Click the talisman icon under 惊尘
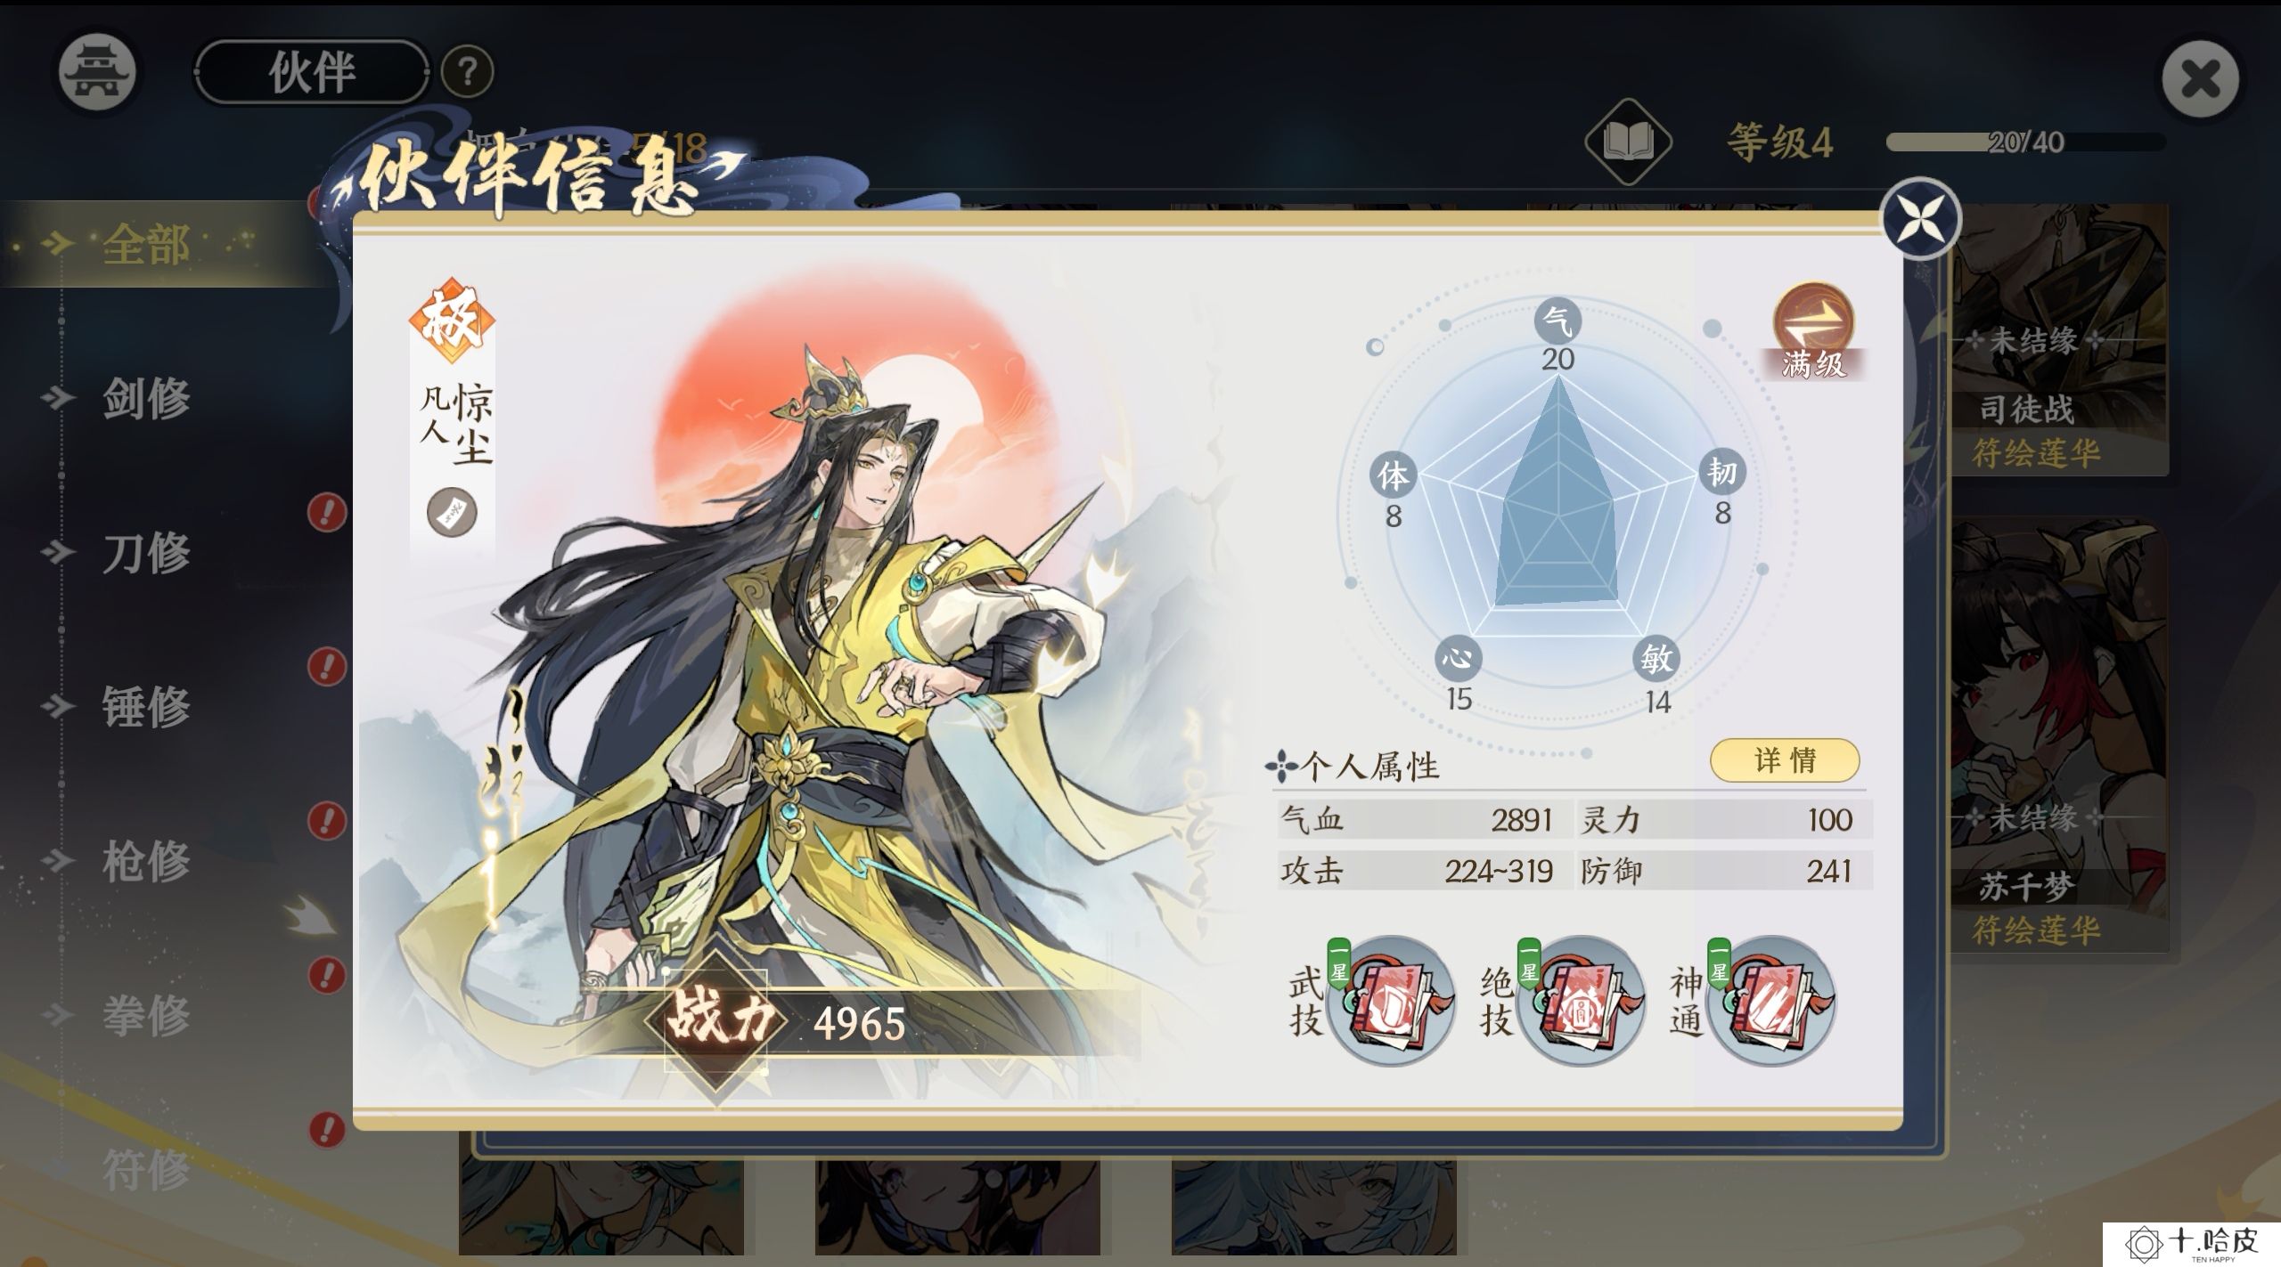This screenshot has height=1267, width=2281. (452, 512)
